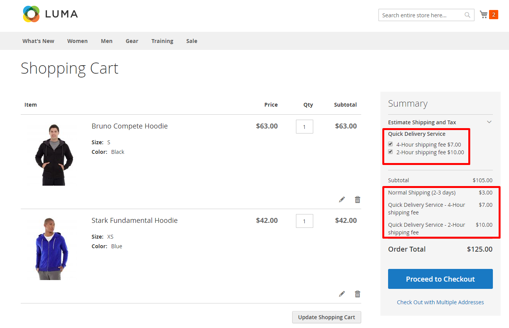Open the Women menu
This screenshot has width=509, height=328.
click(77, 41)
